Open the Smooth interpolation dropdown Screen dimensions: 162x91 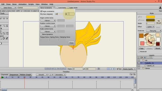42,75
